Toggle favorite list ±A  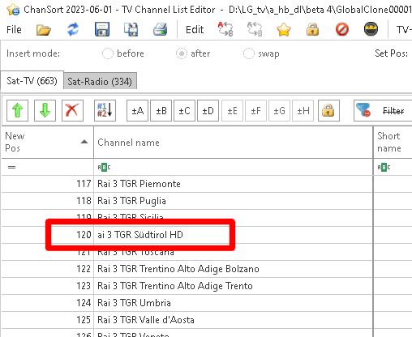(x=137, y=111)
